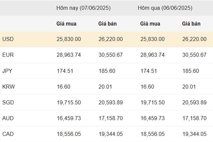Image resolution: width=213 pixels, height=142 pixels.
Task: Click yesterday's Giá bán column header
Action: (191, 24)
